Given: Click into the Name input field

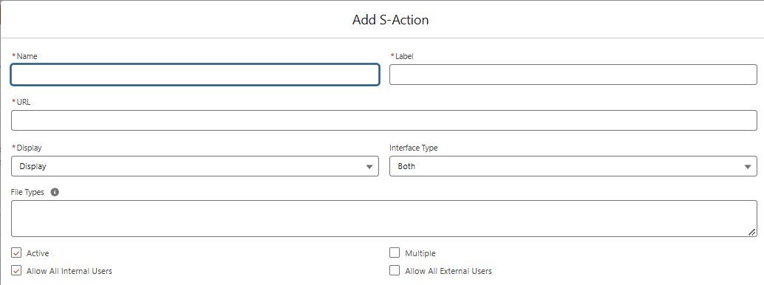Looking at the screenshot, I should click(195, 75).
